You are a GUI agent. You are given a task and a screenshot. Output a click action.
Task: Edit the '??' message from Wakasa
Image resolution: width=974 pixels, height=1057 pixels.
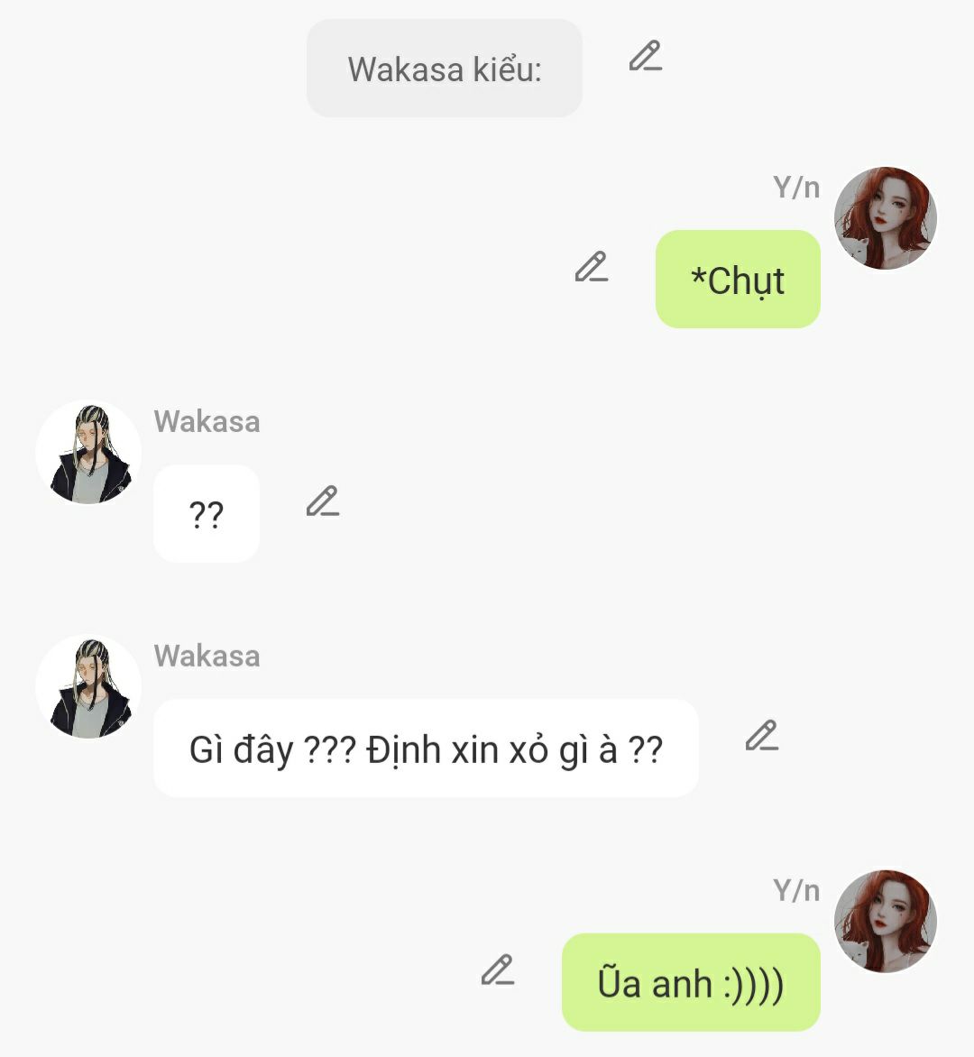[323, 501]
